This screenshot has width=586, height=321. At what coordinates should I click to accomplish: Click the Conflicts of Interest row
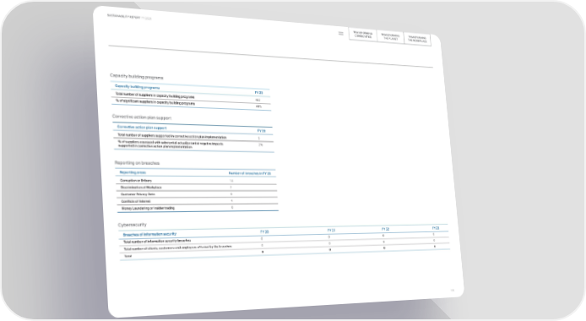pyautogui.click(x=198, y=201)
